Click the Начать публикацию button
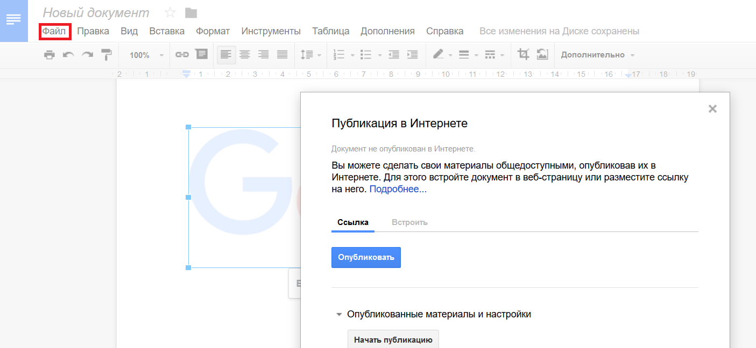The height and width of the screenshot is (348, 756). (393, 339)
